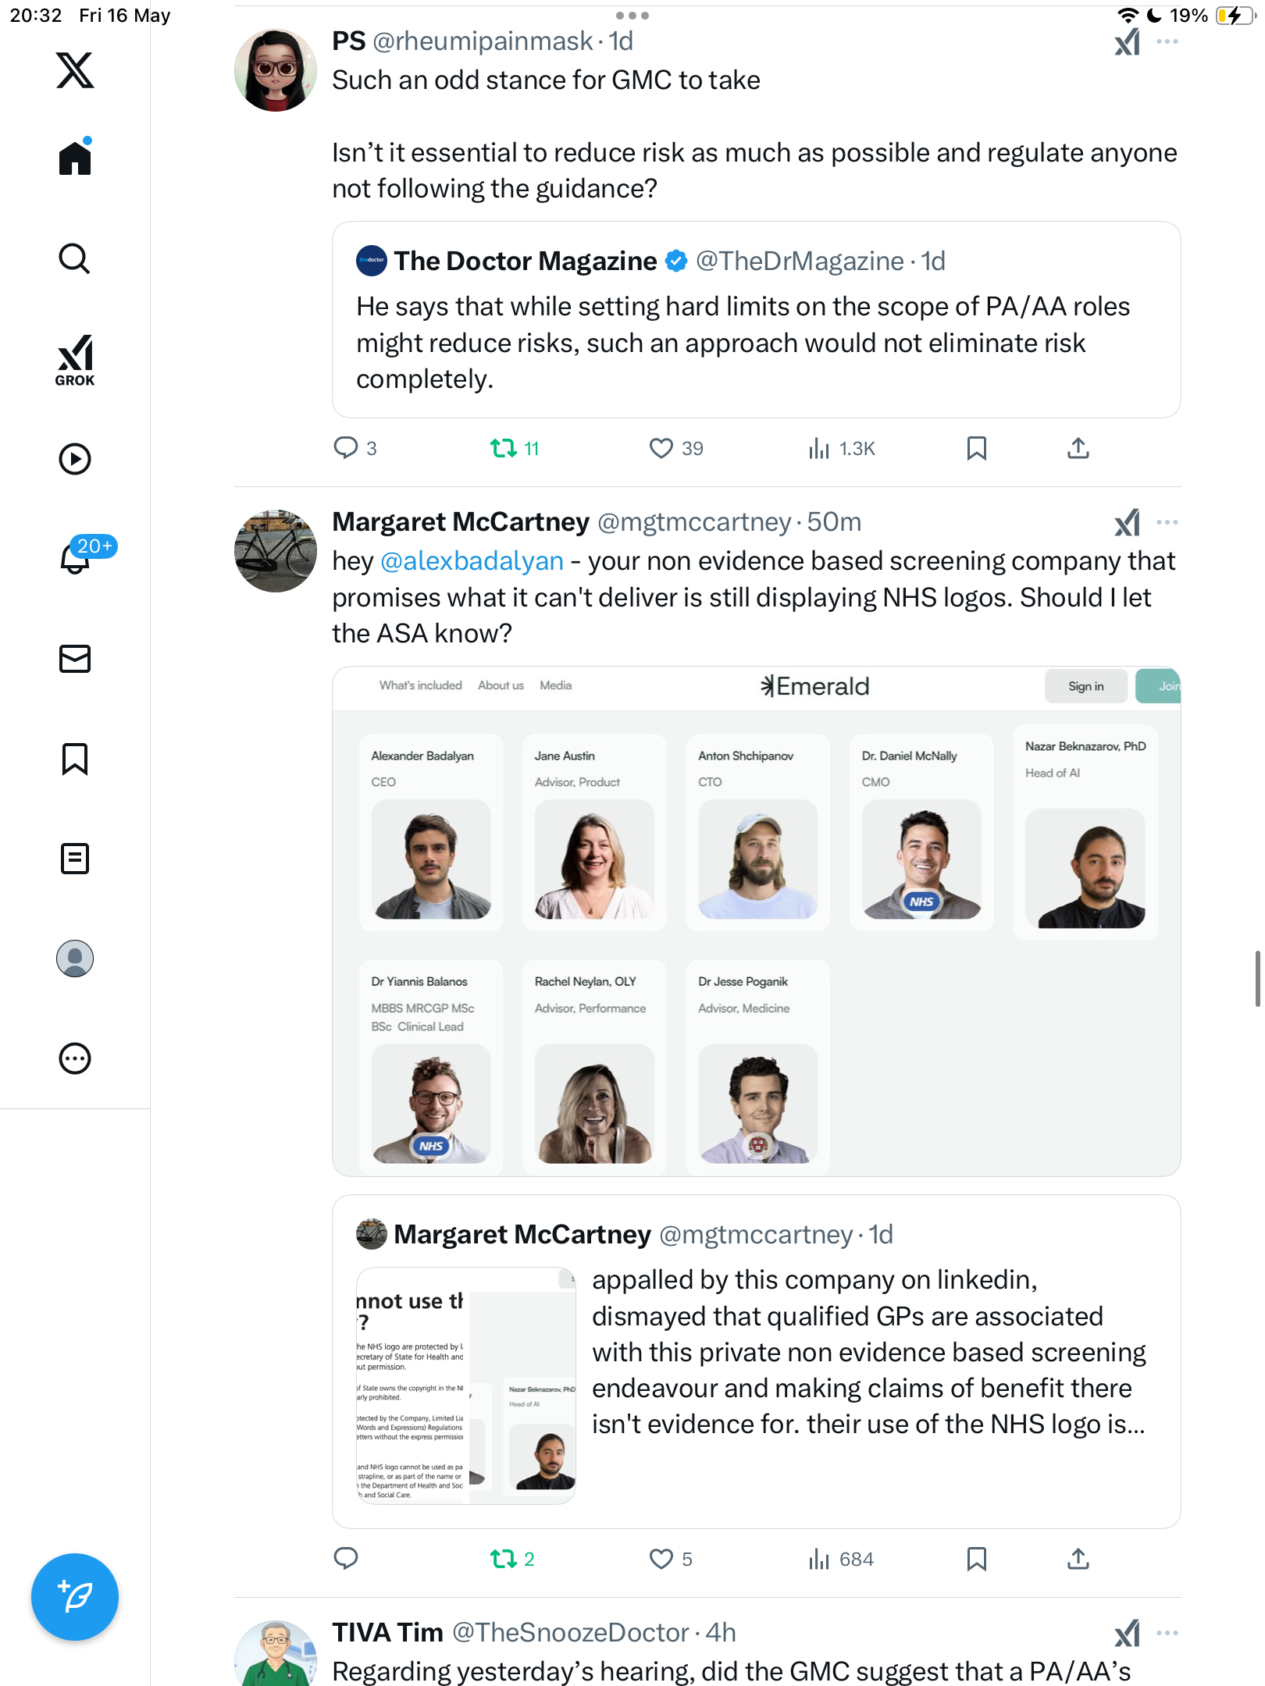Screen dimensions: 1265x1686
Task: Tap the battery indicator at 19%
Action: tap(1235, 16)
